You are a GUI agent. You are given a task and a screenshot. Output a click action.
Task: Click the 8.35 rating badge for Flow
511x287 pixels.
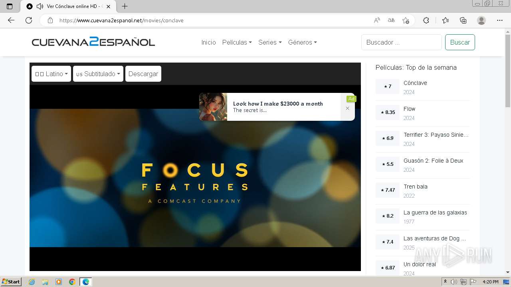pyautogui.click(x=388, y=112)
